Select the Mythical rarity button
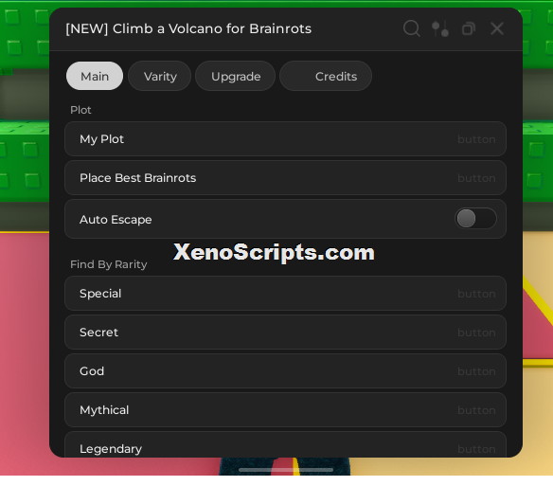The height and width of the screenshot is (504, 553). pyautogui.click(x=285, y=410)
